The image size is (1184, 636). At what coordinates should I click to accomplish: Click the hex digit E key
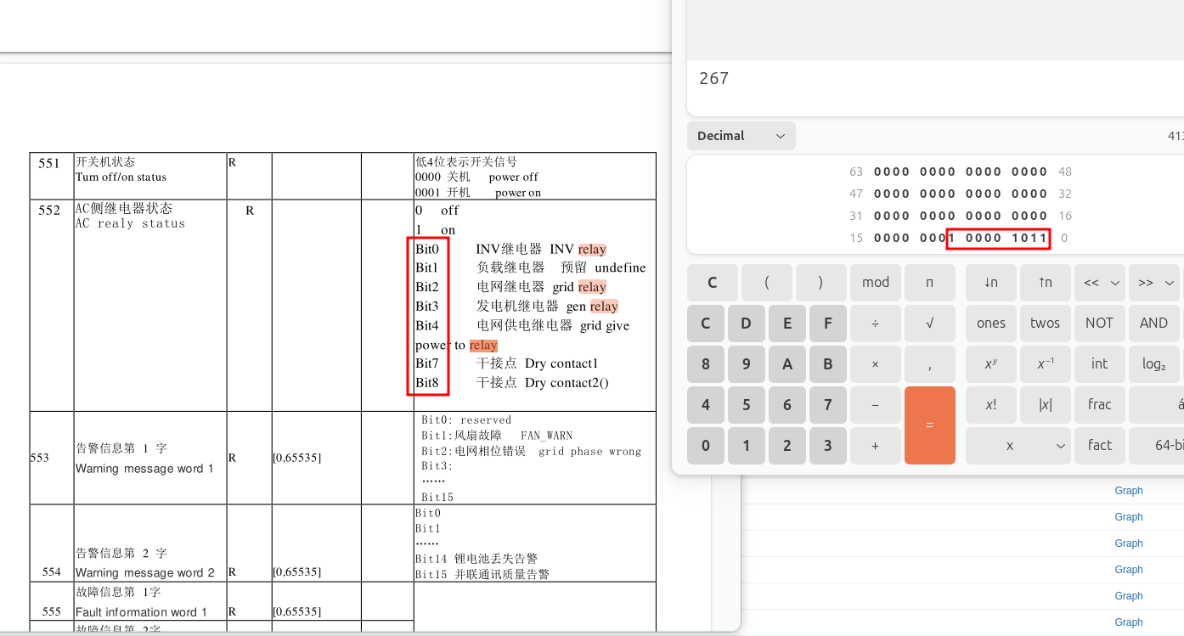[787, 324]
